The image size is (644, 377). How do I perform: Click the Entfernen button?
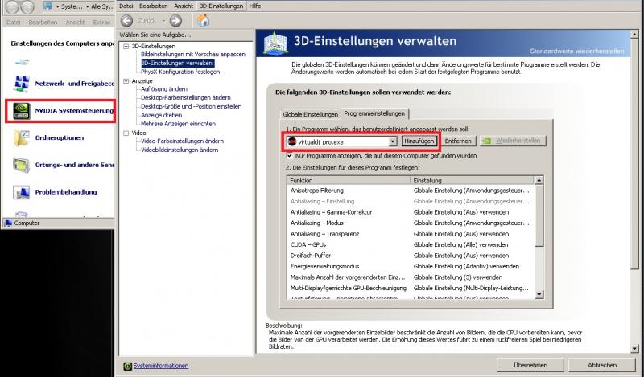pos(458,141)
